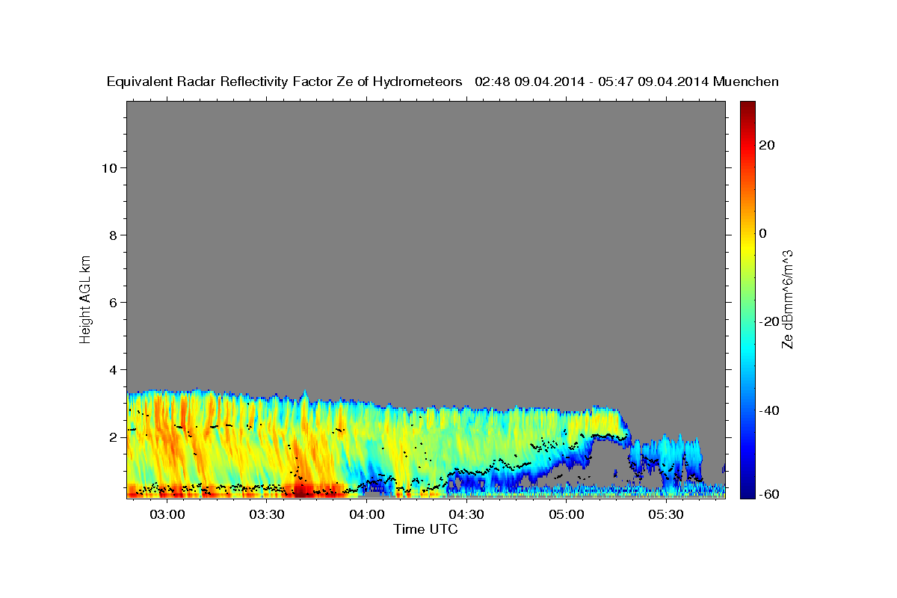Image resolution: width=897 pixels, height=598 pixels.
Task: Click the '04:00' time tick label
Action: 366,515
